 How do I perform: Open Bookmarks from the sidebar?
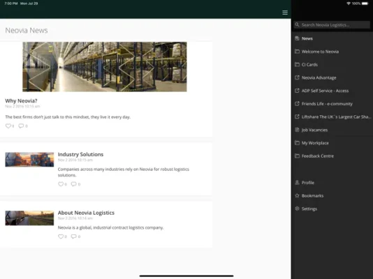coord(312,196)
